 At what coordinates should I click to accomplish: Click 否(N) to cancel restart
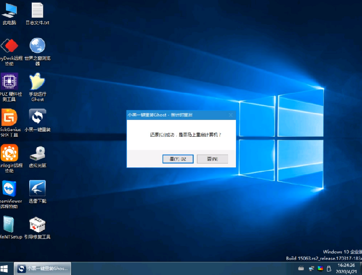tap(212, 158)
